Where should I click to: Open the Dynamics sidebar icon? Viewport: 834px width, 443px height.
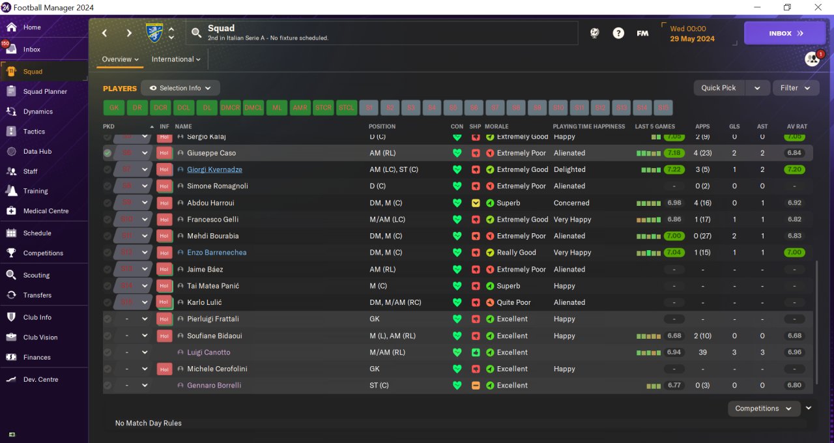pos(11,111)
